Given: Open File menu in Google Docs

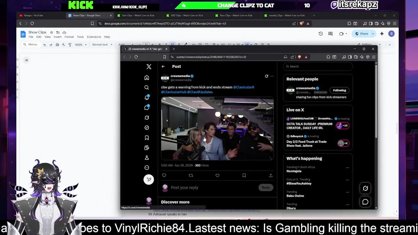Looking at the screenshot, I should tap(31, 37).
